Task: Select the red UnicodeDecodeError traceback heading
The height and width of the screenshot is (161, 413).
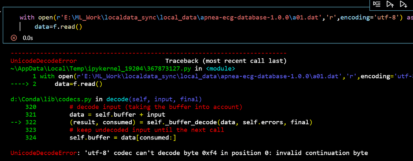Action: click(x=43, y=61)
